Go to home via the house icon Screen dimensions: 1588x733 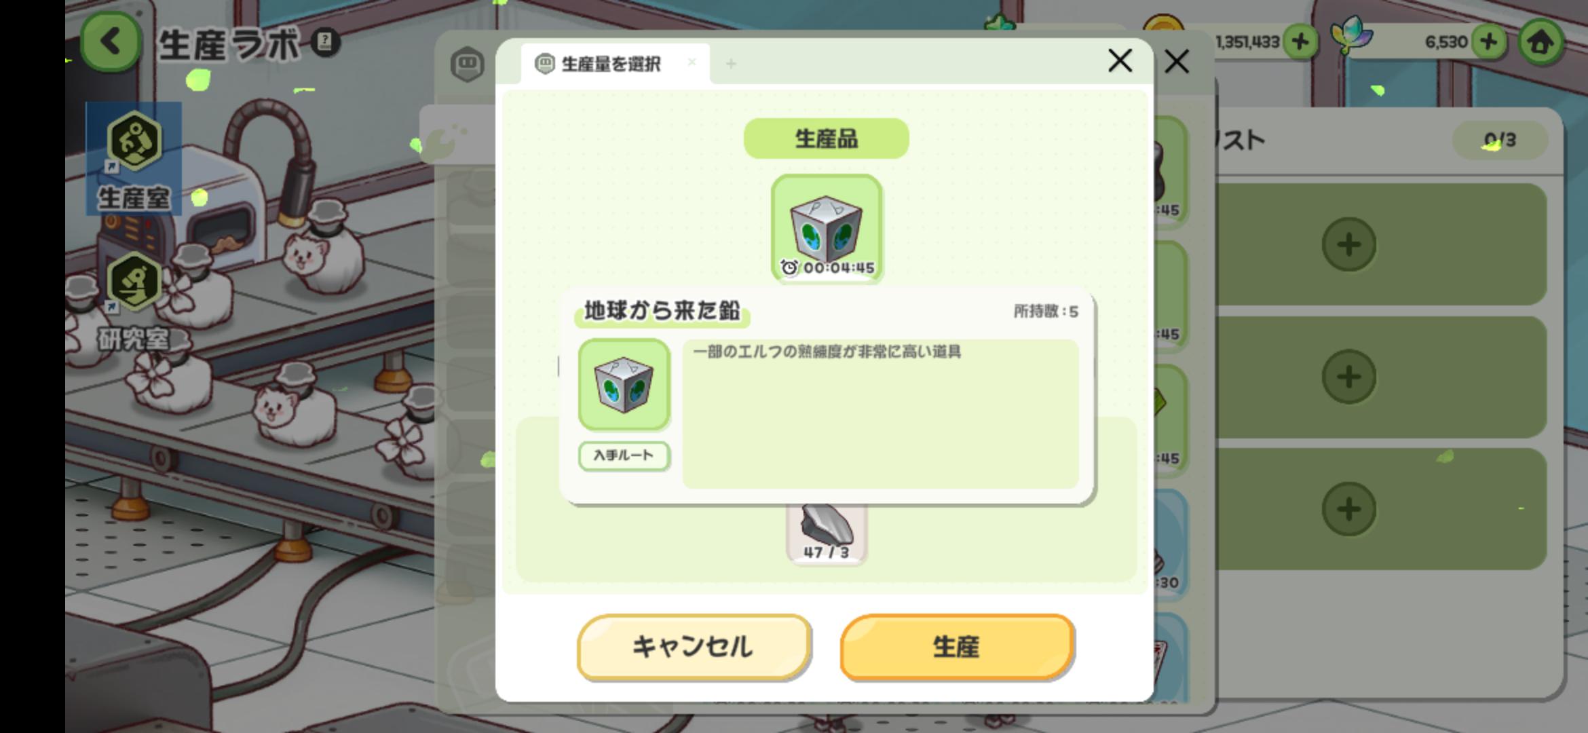point(1540,42)
